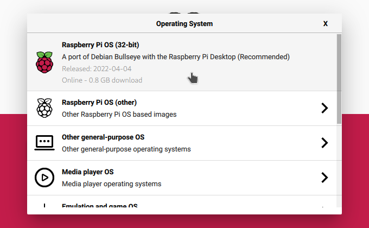Click Media player operating systems description
Image resolution: width=369 pixels, height=228 pixels.
click(x=112, y=183)
